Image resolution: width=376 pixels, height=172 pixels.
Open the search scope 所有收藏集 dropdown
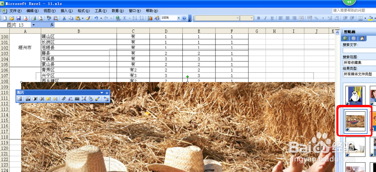359,63
